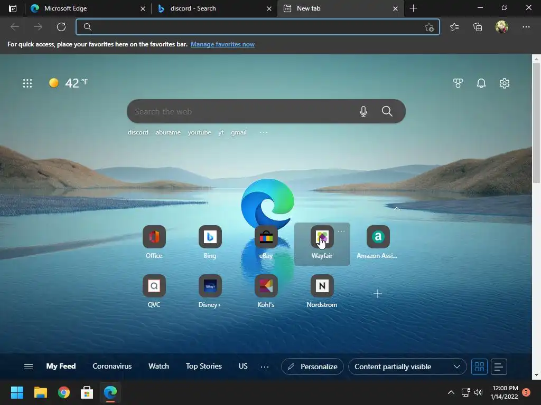Viewport: 541px width, 405px height.
Task: Follow the Manage favorites now link
Action: click(222, 44)
